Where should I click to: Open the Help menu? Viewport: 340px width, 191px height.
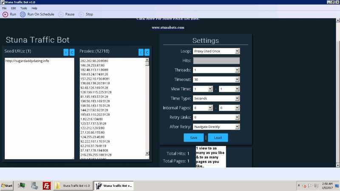tap(34, 8)
